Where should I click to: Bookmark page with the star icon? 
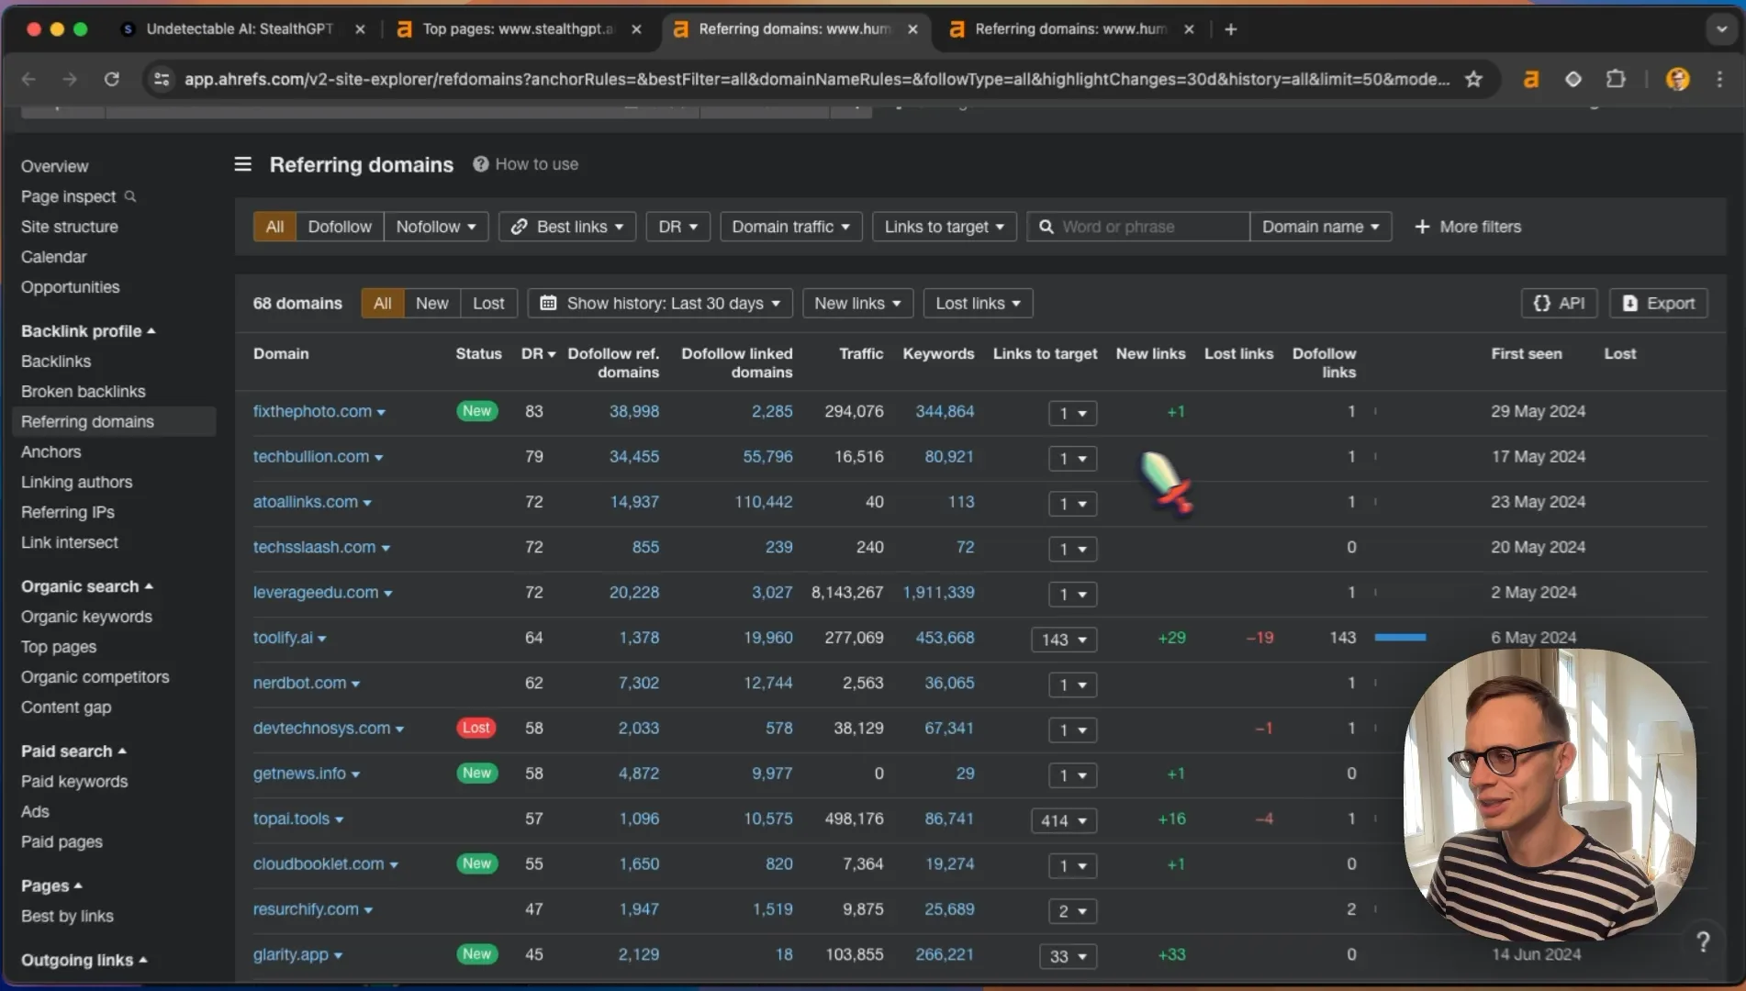tap(1473, 79)
